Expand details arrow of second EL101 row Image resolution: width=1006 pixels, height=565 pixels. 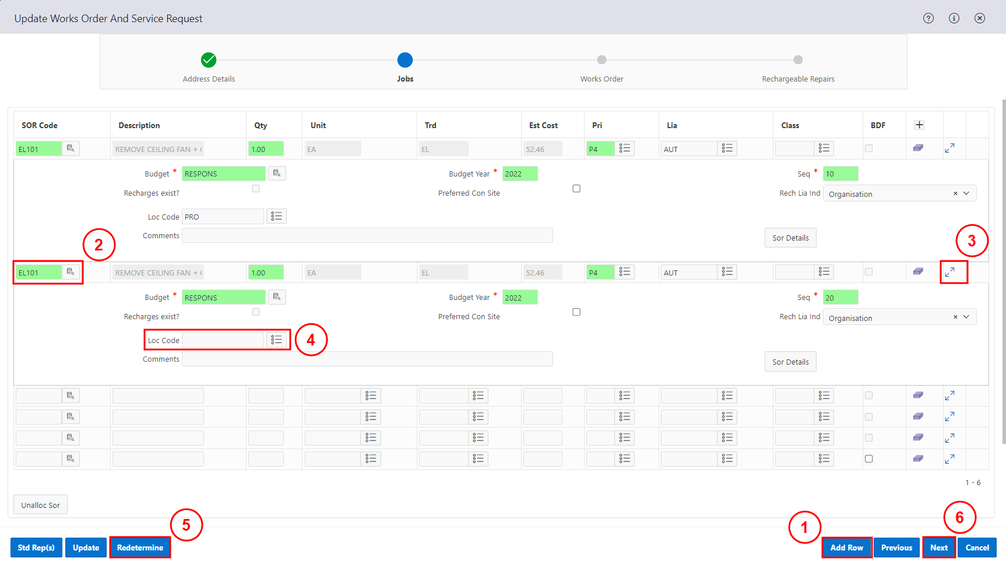click(x=949, y=272)
